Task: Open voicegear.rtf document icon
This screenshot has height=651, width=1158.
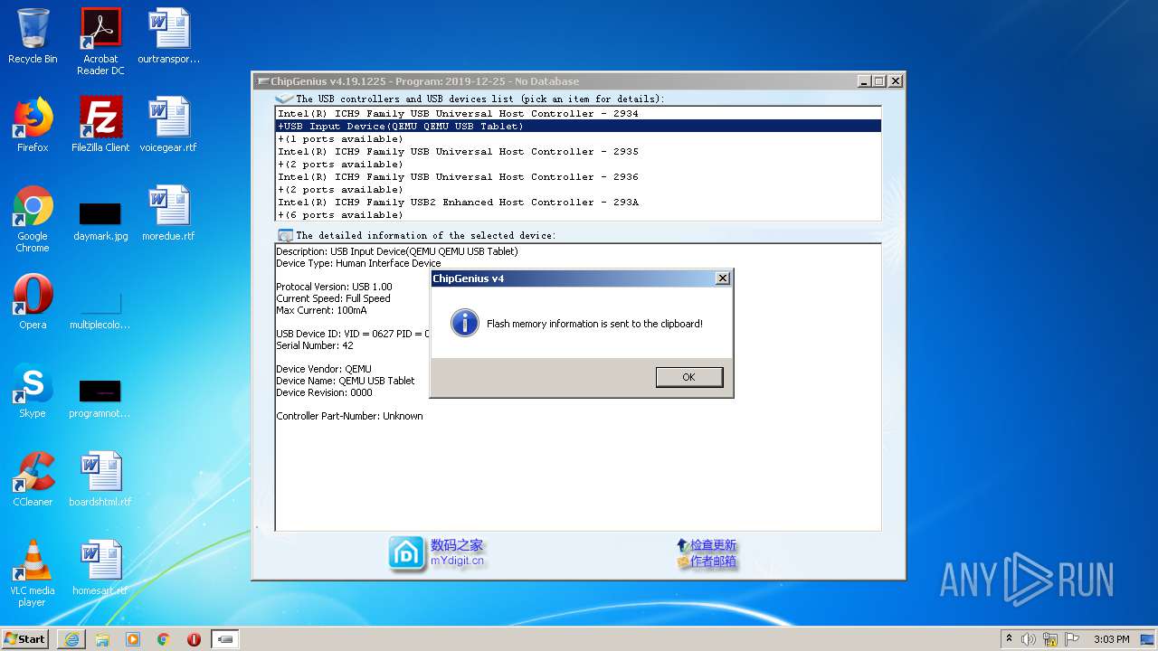Action: pos(169,125)
